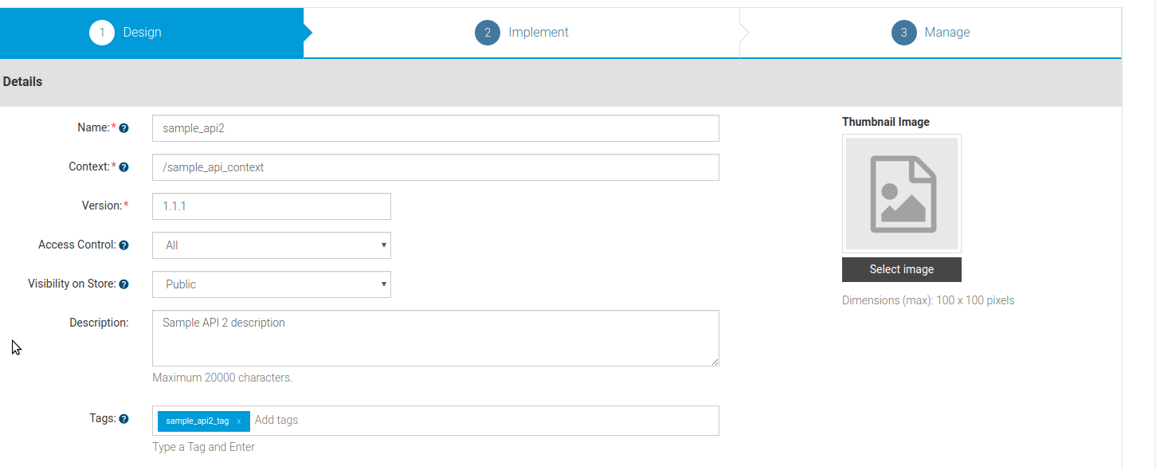Select the Context field with /sample_api_context
The image size is (1156, 470).
click(x=435, y=167)
